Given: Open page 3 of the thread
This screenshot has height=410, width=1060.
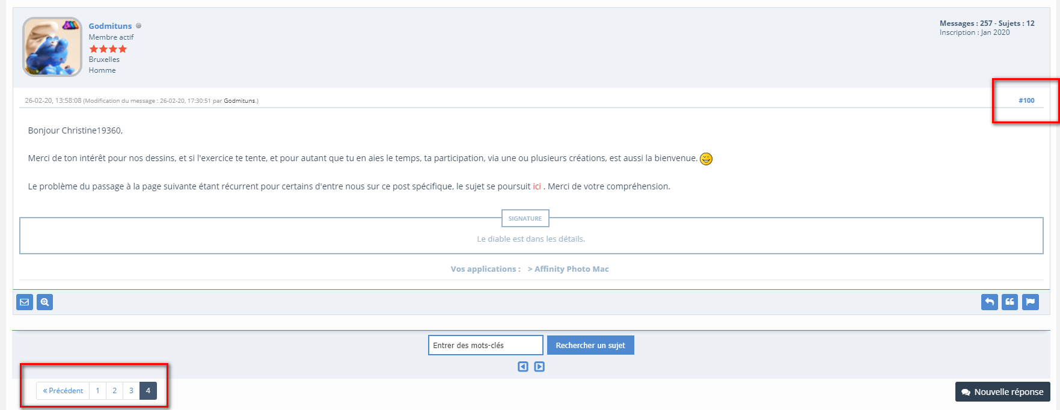Looking at the screenshot, I should (x=131, y=391).
